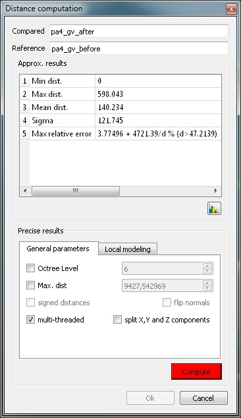The height and width of the screenshot is (418, 241).
Task: Select row header 5 in results table
Action: coord(24,134)
